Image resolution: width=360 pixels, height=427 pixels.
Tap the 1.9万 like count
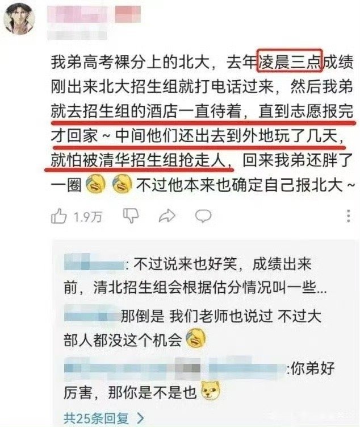click(87, 217)
